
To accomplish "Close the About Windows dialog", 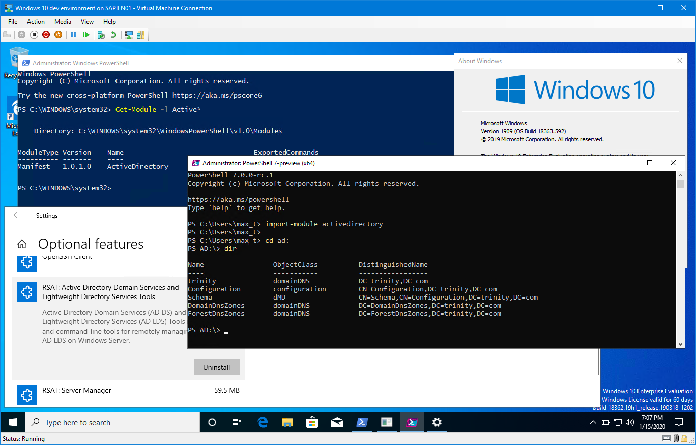I will (679, 61).
